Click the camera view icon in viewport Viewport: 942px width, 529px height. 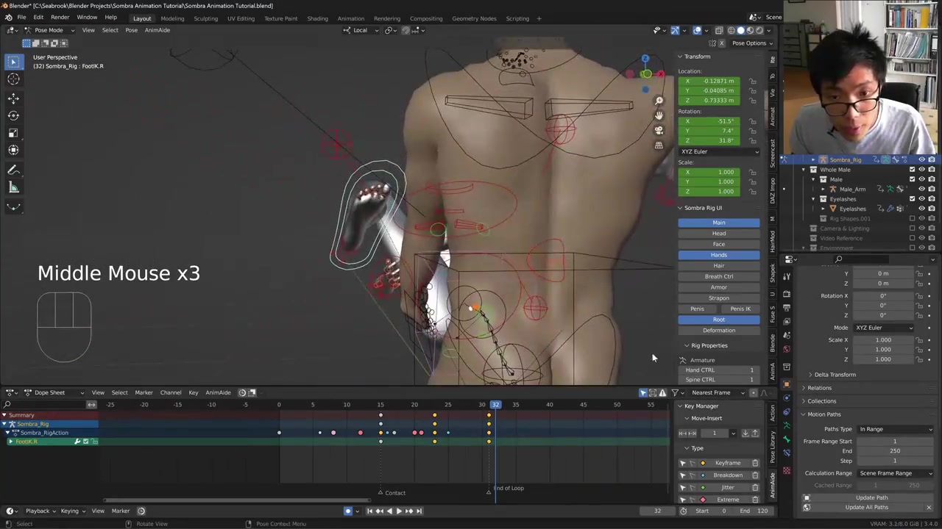click(659, 130)
